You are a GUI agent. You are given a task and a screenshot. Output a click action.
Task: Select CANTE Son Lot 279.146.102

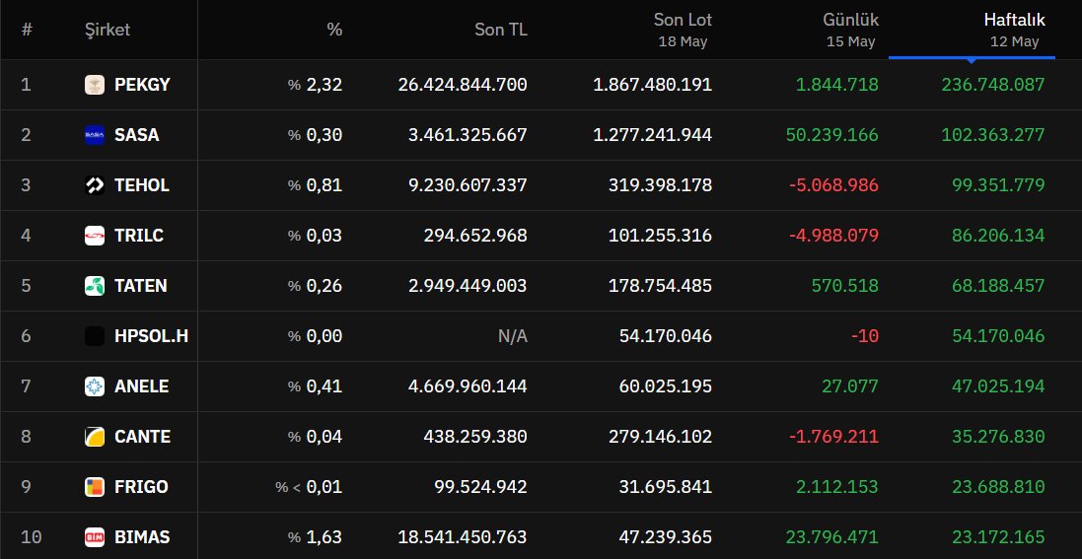point(661,437)
